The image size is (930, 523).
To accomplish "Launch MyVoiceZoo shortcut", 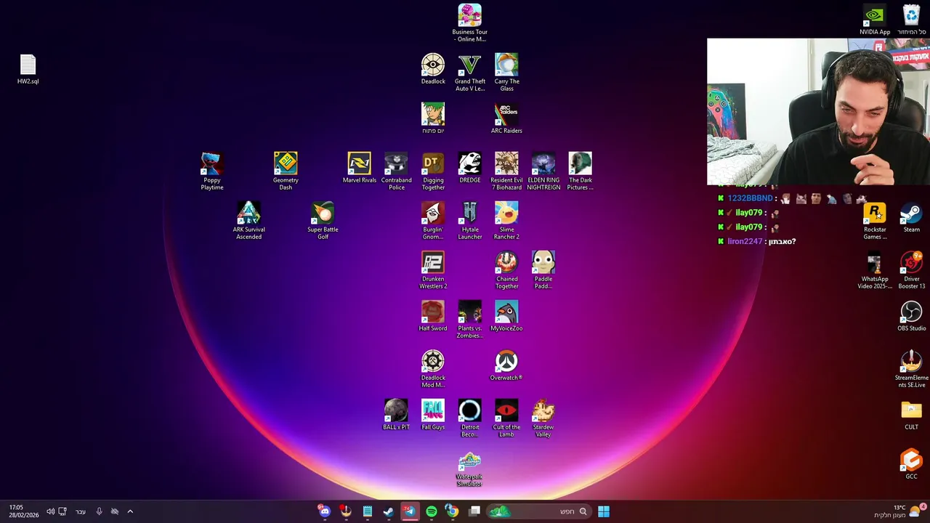I will coord(506,316).
